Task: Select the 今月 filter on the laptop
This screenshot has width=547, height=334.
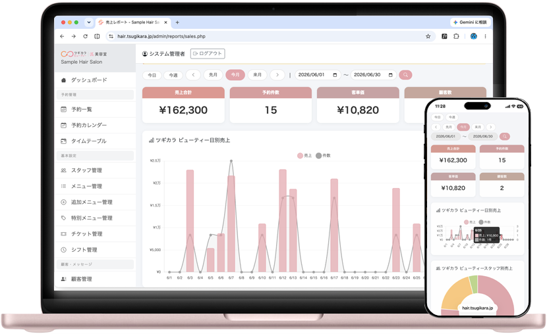Action: 235,75
